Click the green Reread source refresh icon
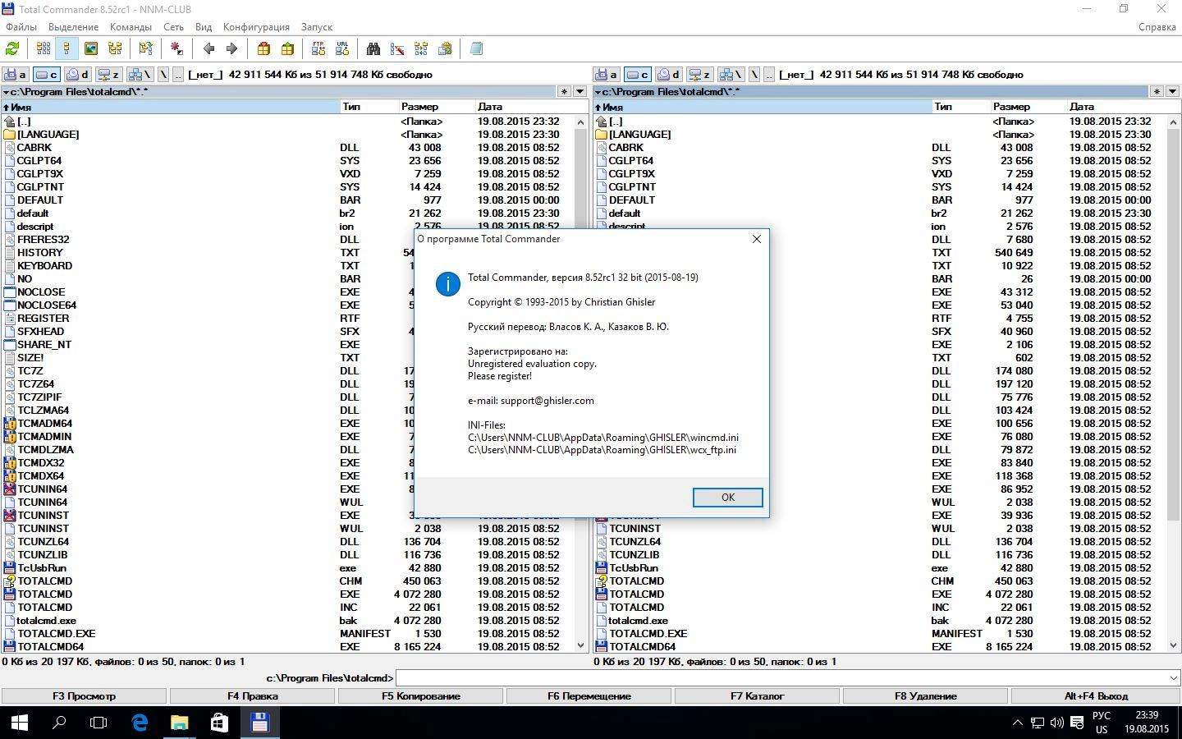Screen dimensions: 1182x739 click(x=12, y=48)
